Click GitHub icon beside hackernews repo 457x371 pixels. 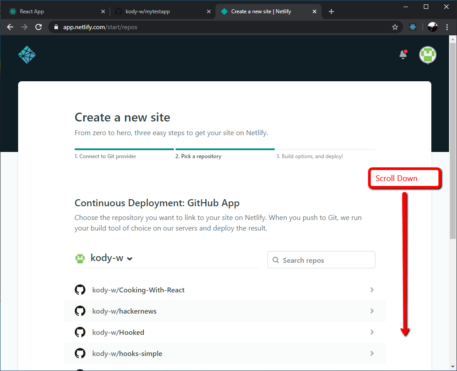(80, 311)
